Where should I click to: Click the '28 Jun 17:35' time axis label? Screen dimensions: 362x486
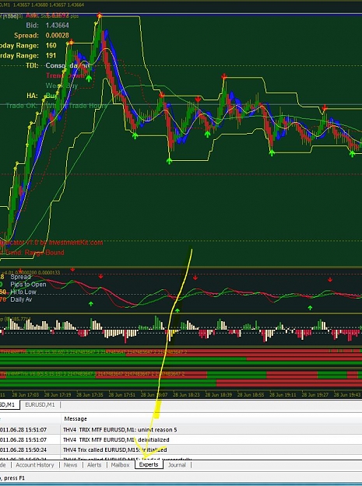pyautogui.click(x=90, y=394)
